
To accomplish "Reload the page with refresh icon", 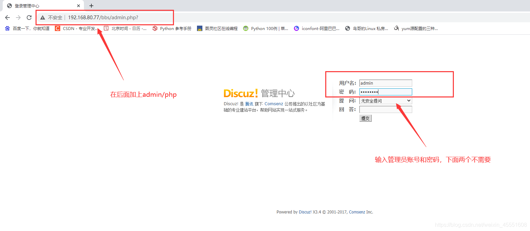I will [29, 18].
